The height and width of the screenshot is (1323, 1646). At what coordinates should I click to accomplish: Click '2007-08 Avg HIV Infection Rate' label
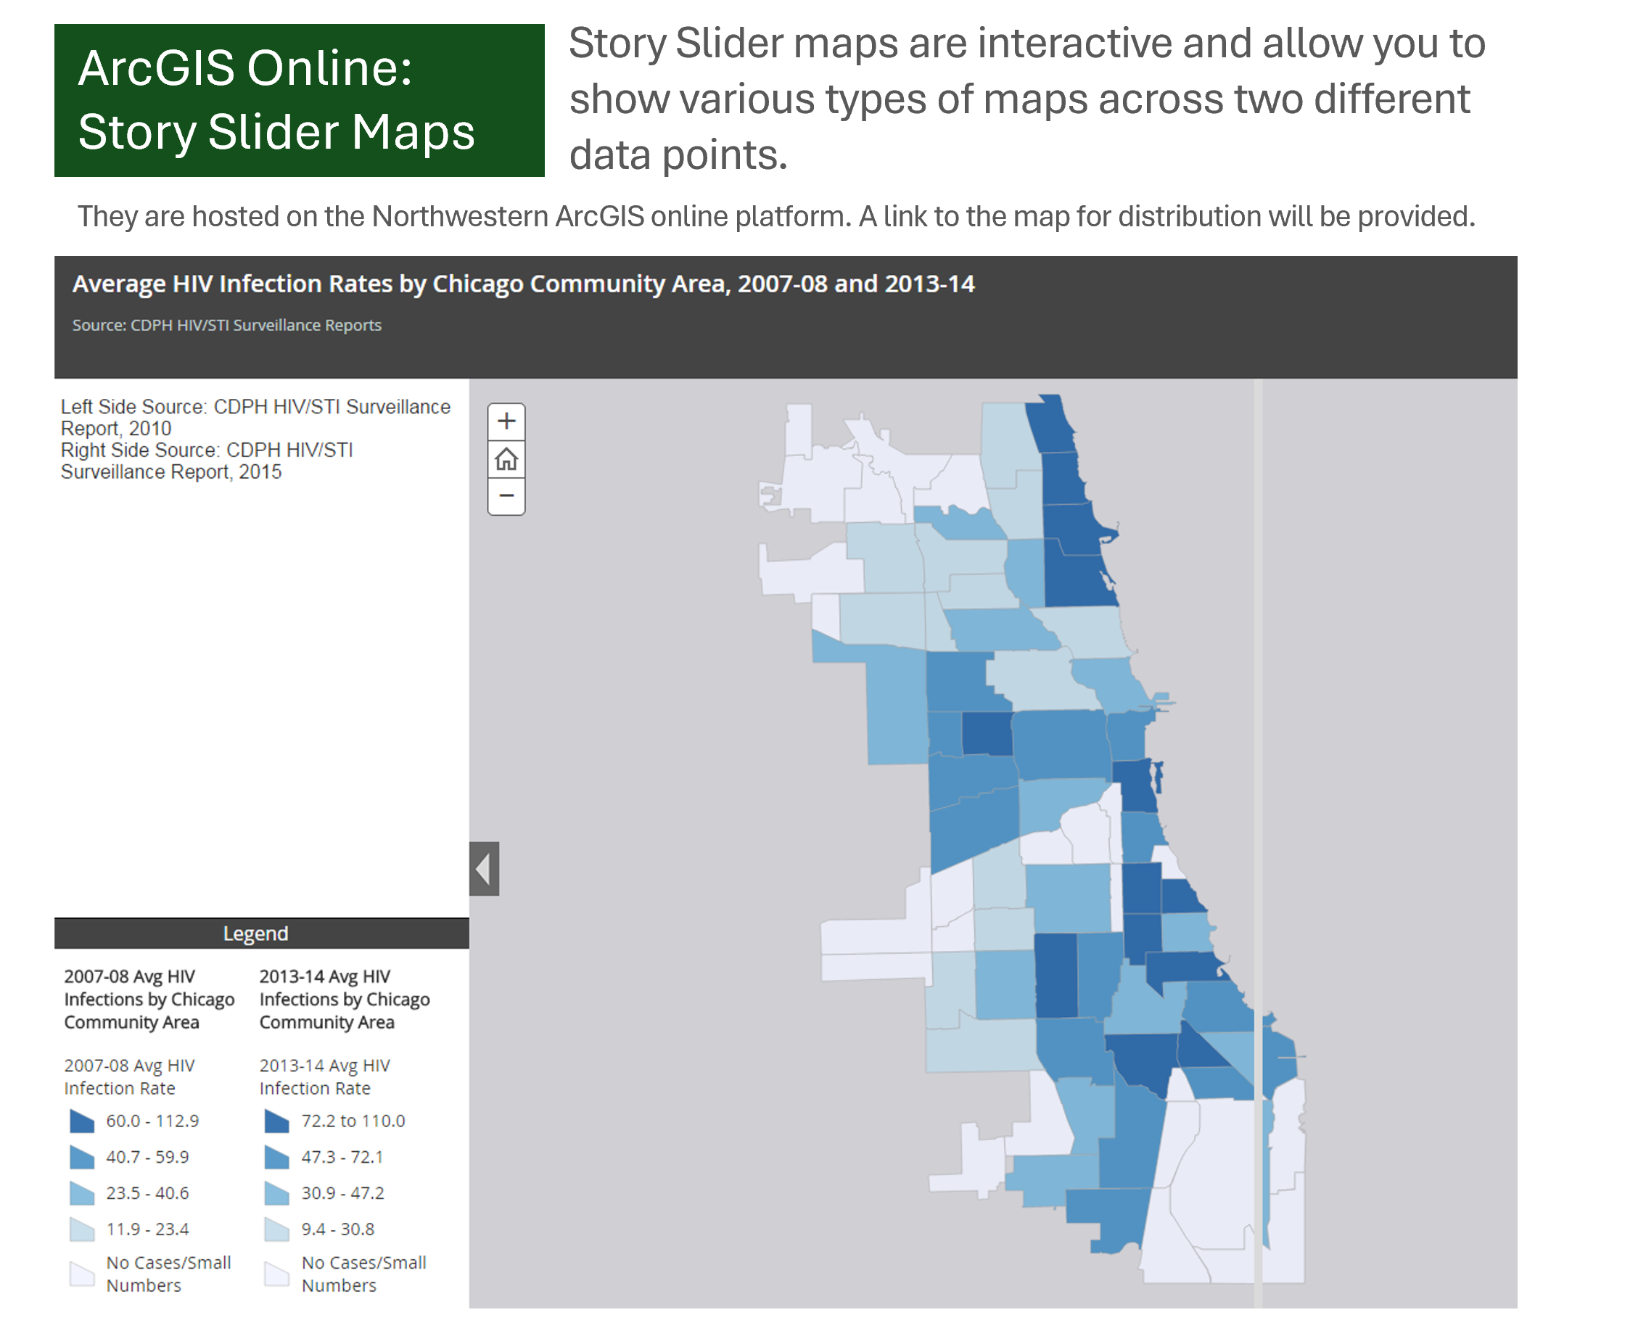[x=129, y=1076]
